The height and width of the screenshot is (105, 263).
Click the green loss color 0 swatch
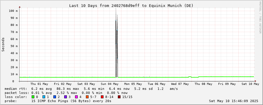pos(33,97)
